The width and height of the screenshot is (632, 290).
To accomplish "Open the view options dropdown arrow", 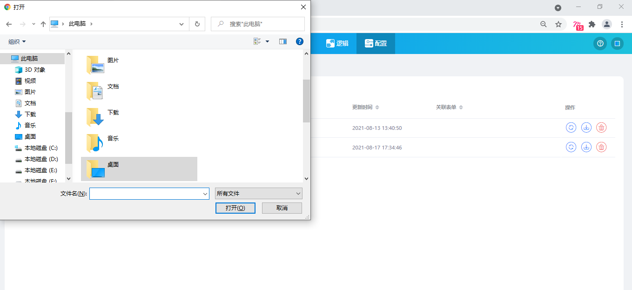I will coord(267,41).
